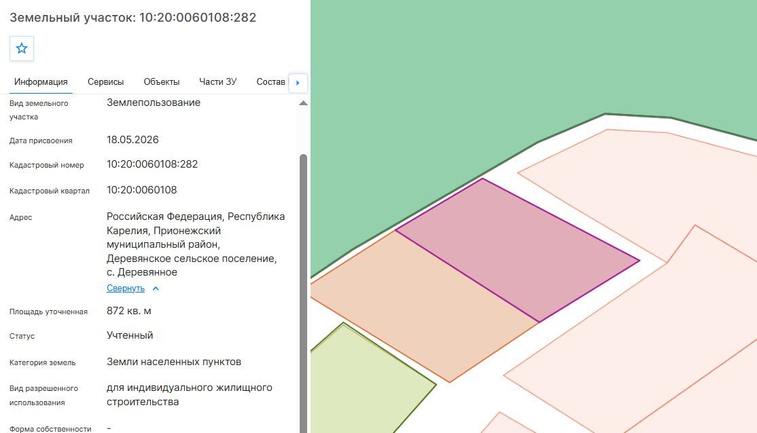The width and height of the screenshot is (757, 433).
Task: Click the date value 18.05.2026
Action: (133, 140)
